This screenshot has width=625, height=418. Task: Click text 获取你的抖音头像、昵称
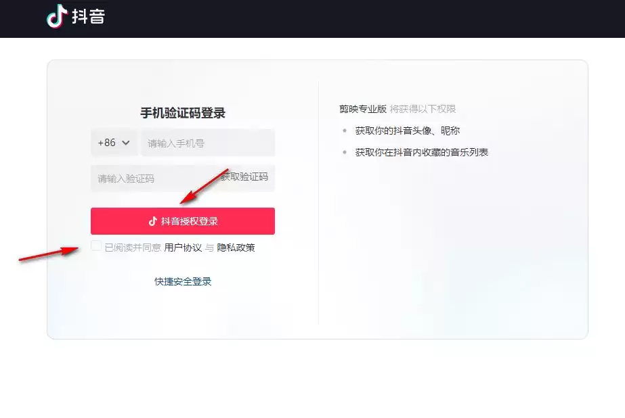408,131
